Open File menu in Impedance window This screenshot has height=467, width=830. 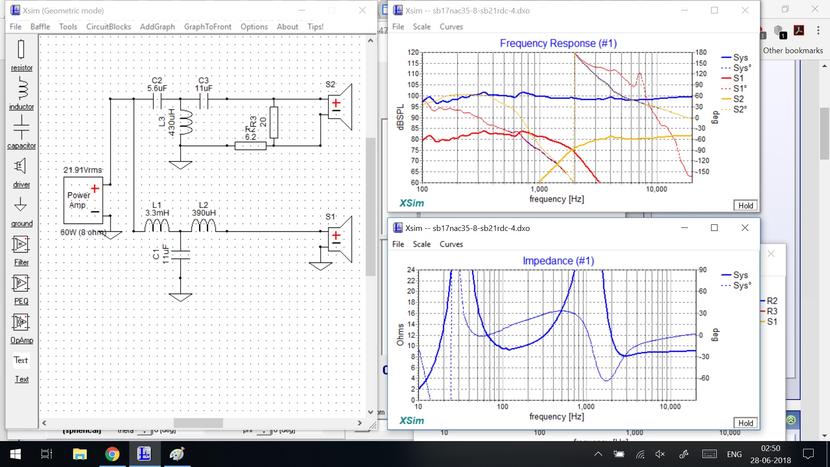(398, 244)
